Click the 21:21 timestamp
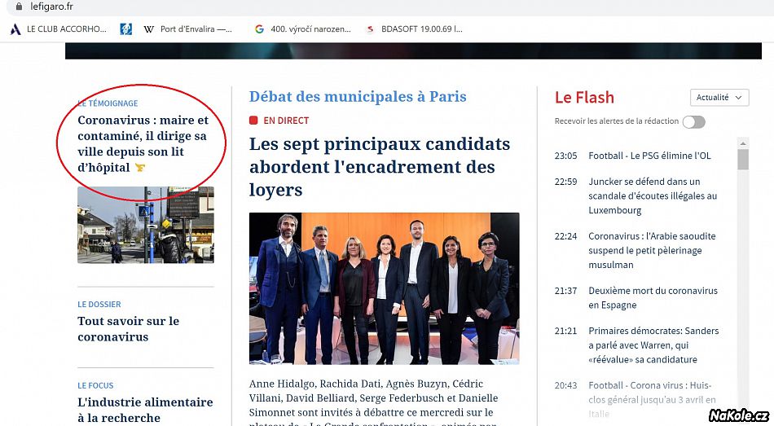The height and width of the screenshot is (426, 774). coord(565,331)
